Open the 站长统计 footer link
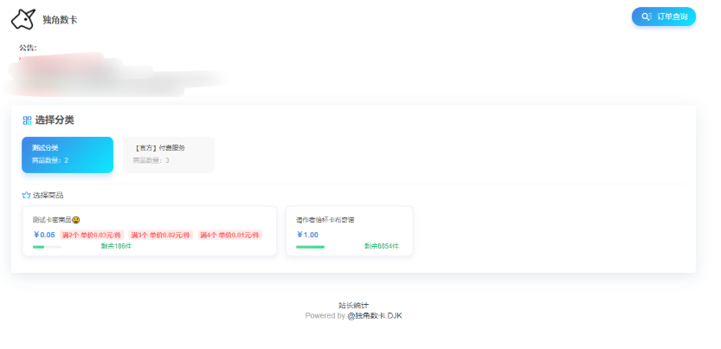 [353, 305]
